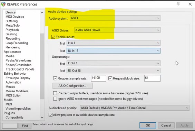Select Fades/Crossfades in the list
The width and height of the screenshot is (195, 131).
[x=18, y=65]
